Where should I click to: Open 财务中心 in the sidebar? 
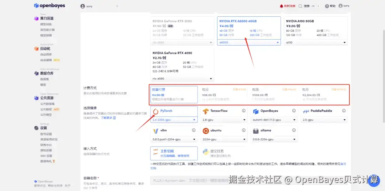click(46, 145)
